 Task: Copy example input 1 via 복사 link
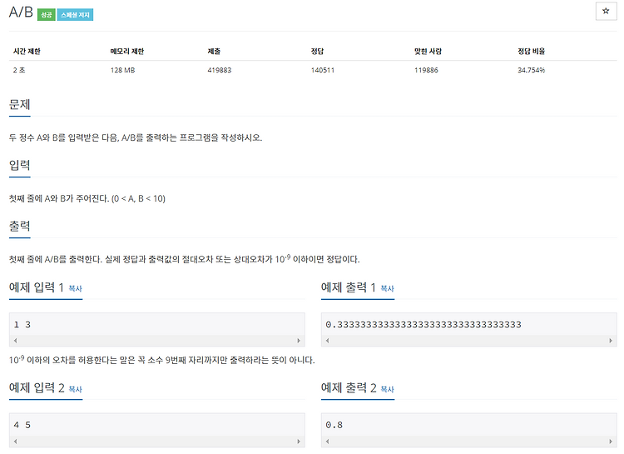point(75,288)
